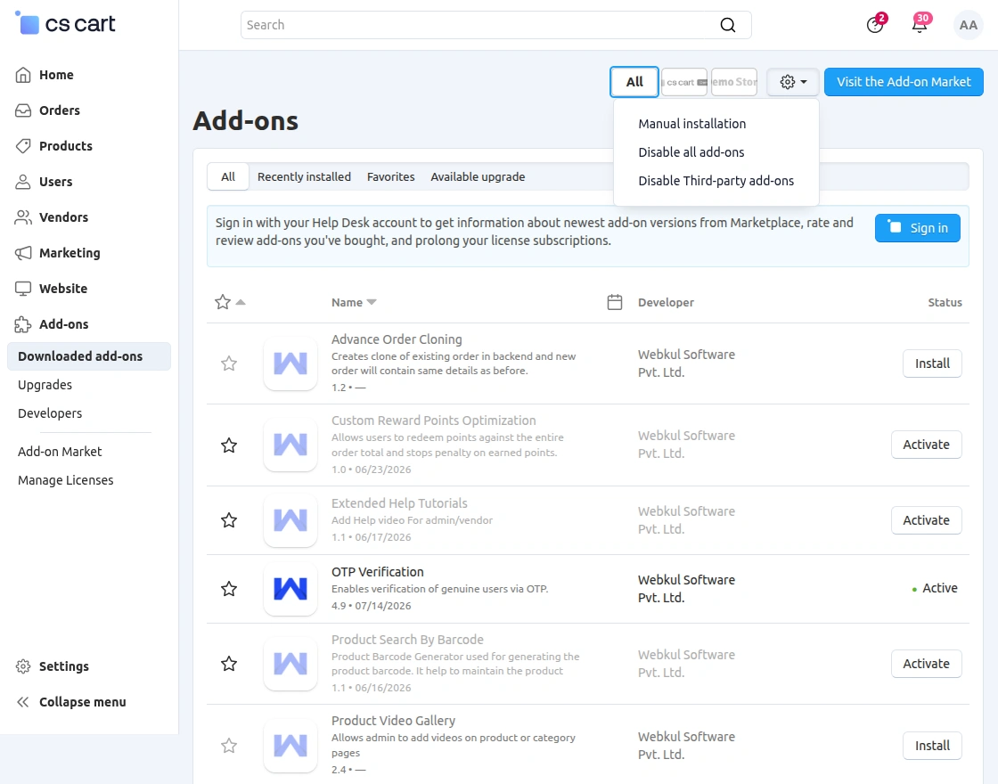Click Custom Reward Points Optimization logo

(290, 445)
